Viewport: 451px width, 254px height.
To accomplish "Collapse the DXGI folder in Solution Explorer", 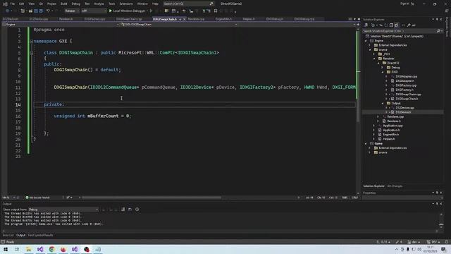I will 383,72.
